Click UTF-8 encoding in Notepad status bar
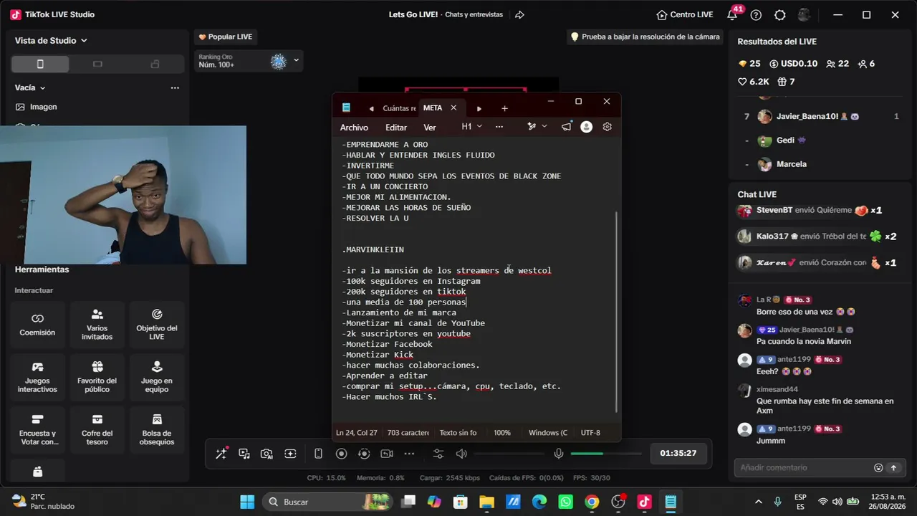 [590, 433]
